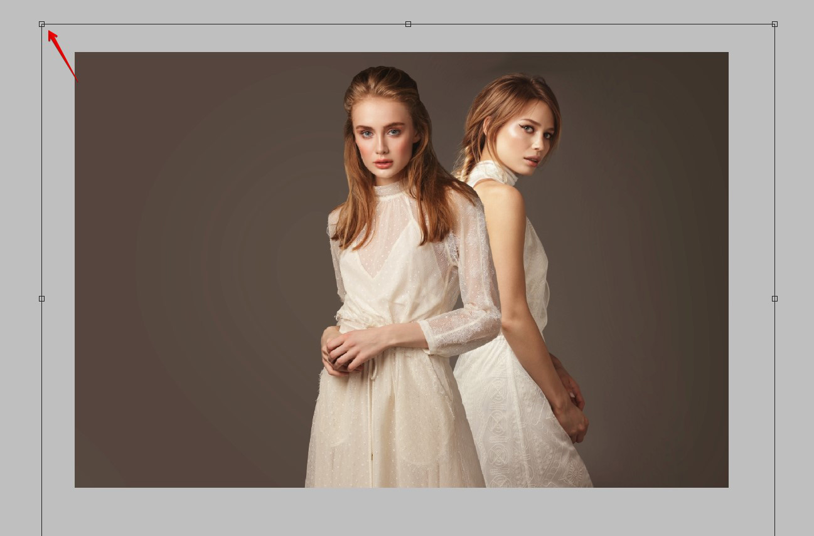Click the right woman's braided ponytail
The height and width of the screenshot is (536, 814).
point(466,164)
